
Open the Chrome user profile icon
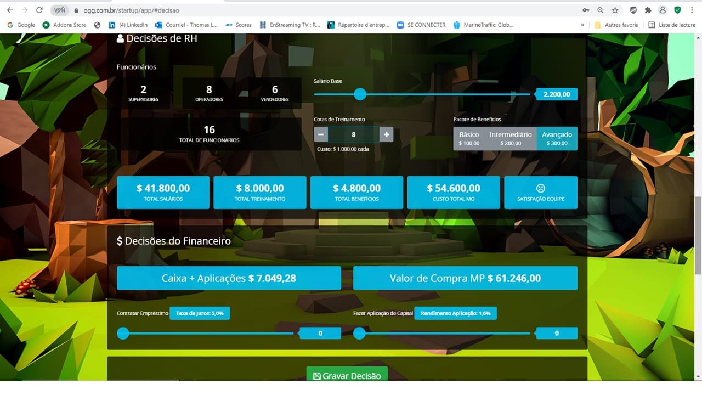(663, 10)
